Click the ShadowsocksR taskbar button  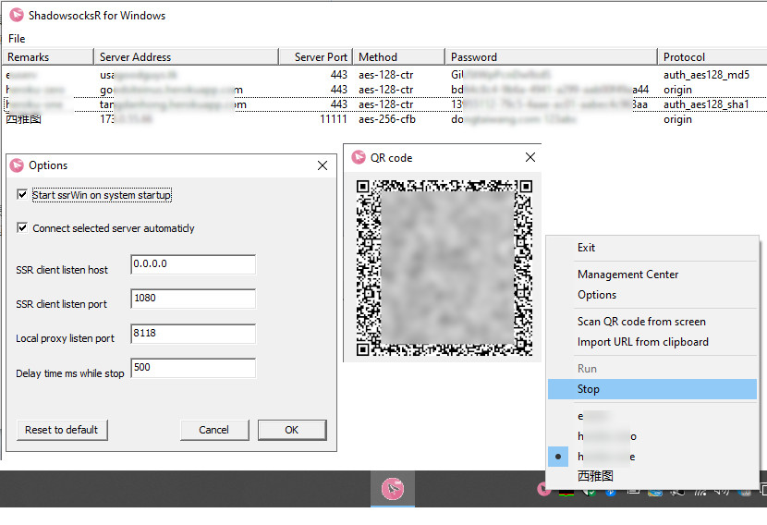393,489
